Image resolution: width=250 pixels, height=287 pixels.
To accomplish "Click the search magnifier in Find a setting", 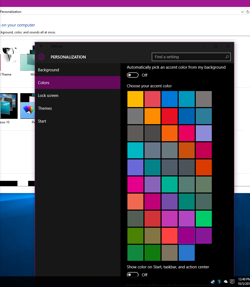I will (x=227, y=57).
